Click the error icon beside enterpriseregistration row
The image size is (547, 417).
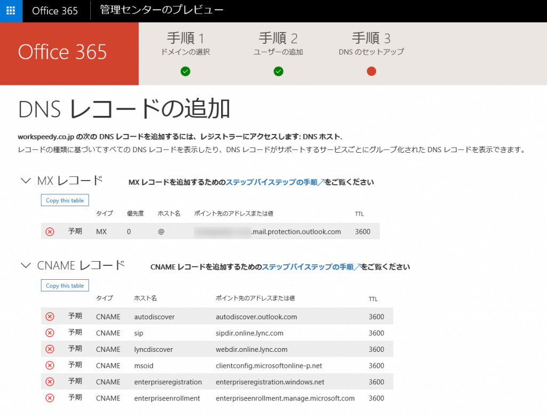(x=50, y=382)
